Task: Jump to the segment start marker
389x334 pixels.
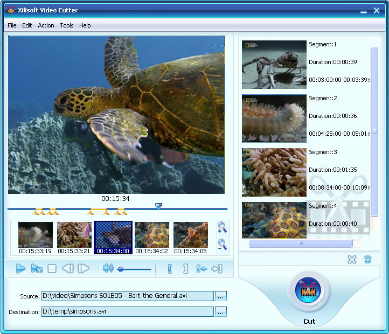Action: click(x=202, y=269)
